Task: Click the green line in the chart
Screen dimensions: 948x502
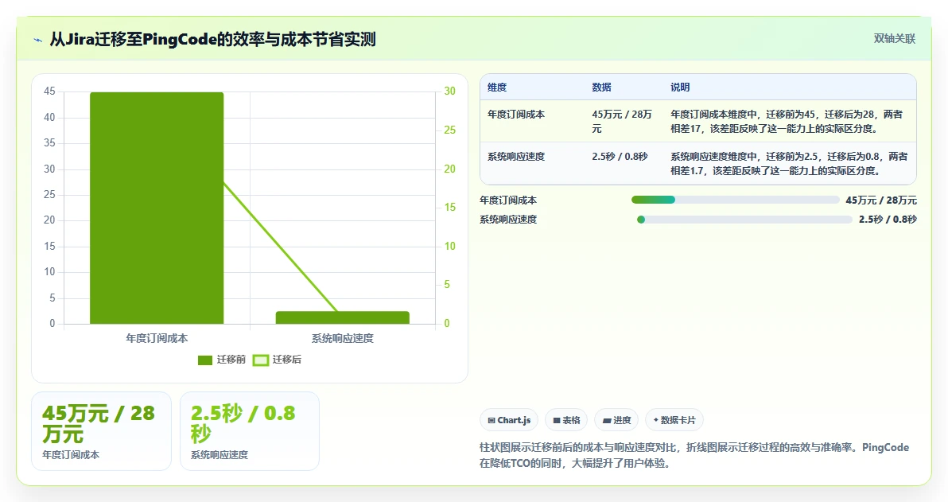Action: pyautogui.click(x=281, y=246)
